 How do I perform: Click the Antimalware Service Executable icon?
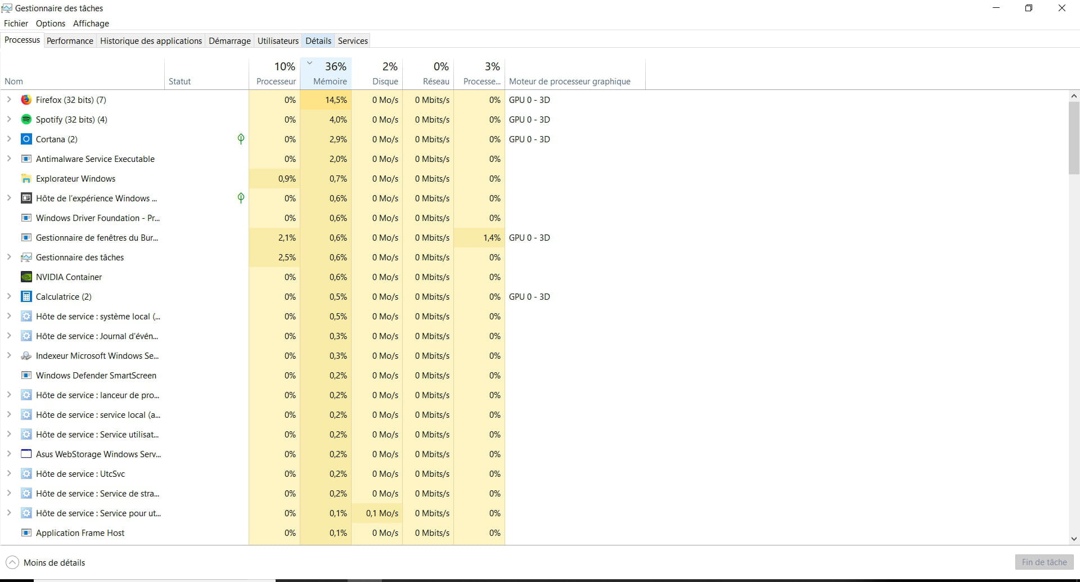coord(26,159)
